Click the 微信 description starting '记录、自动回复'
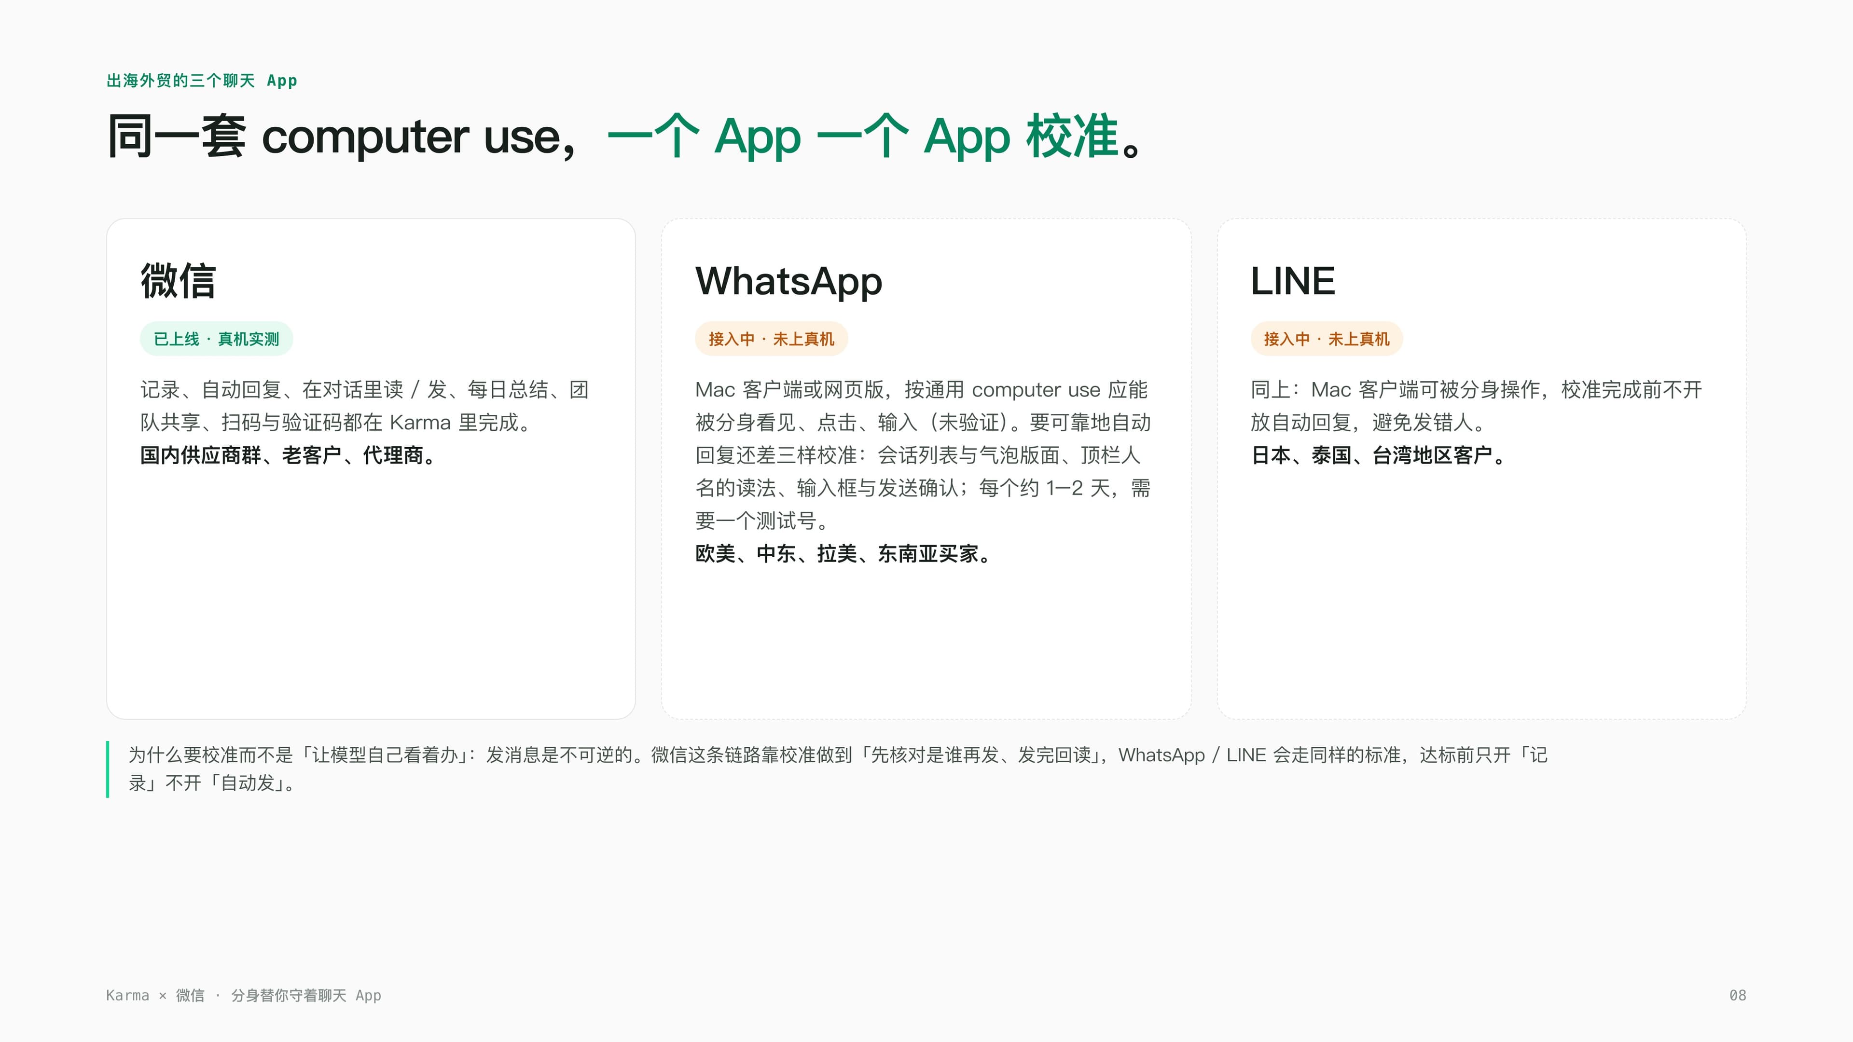1853x1042 pixels. [x=365, y=406]
